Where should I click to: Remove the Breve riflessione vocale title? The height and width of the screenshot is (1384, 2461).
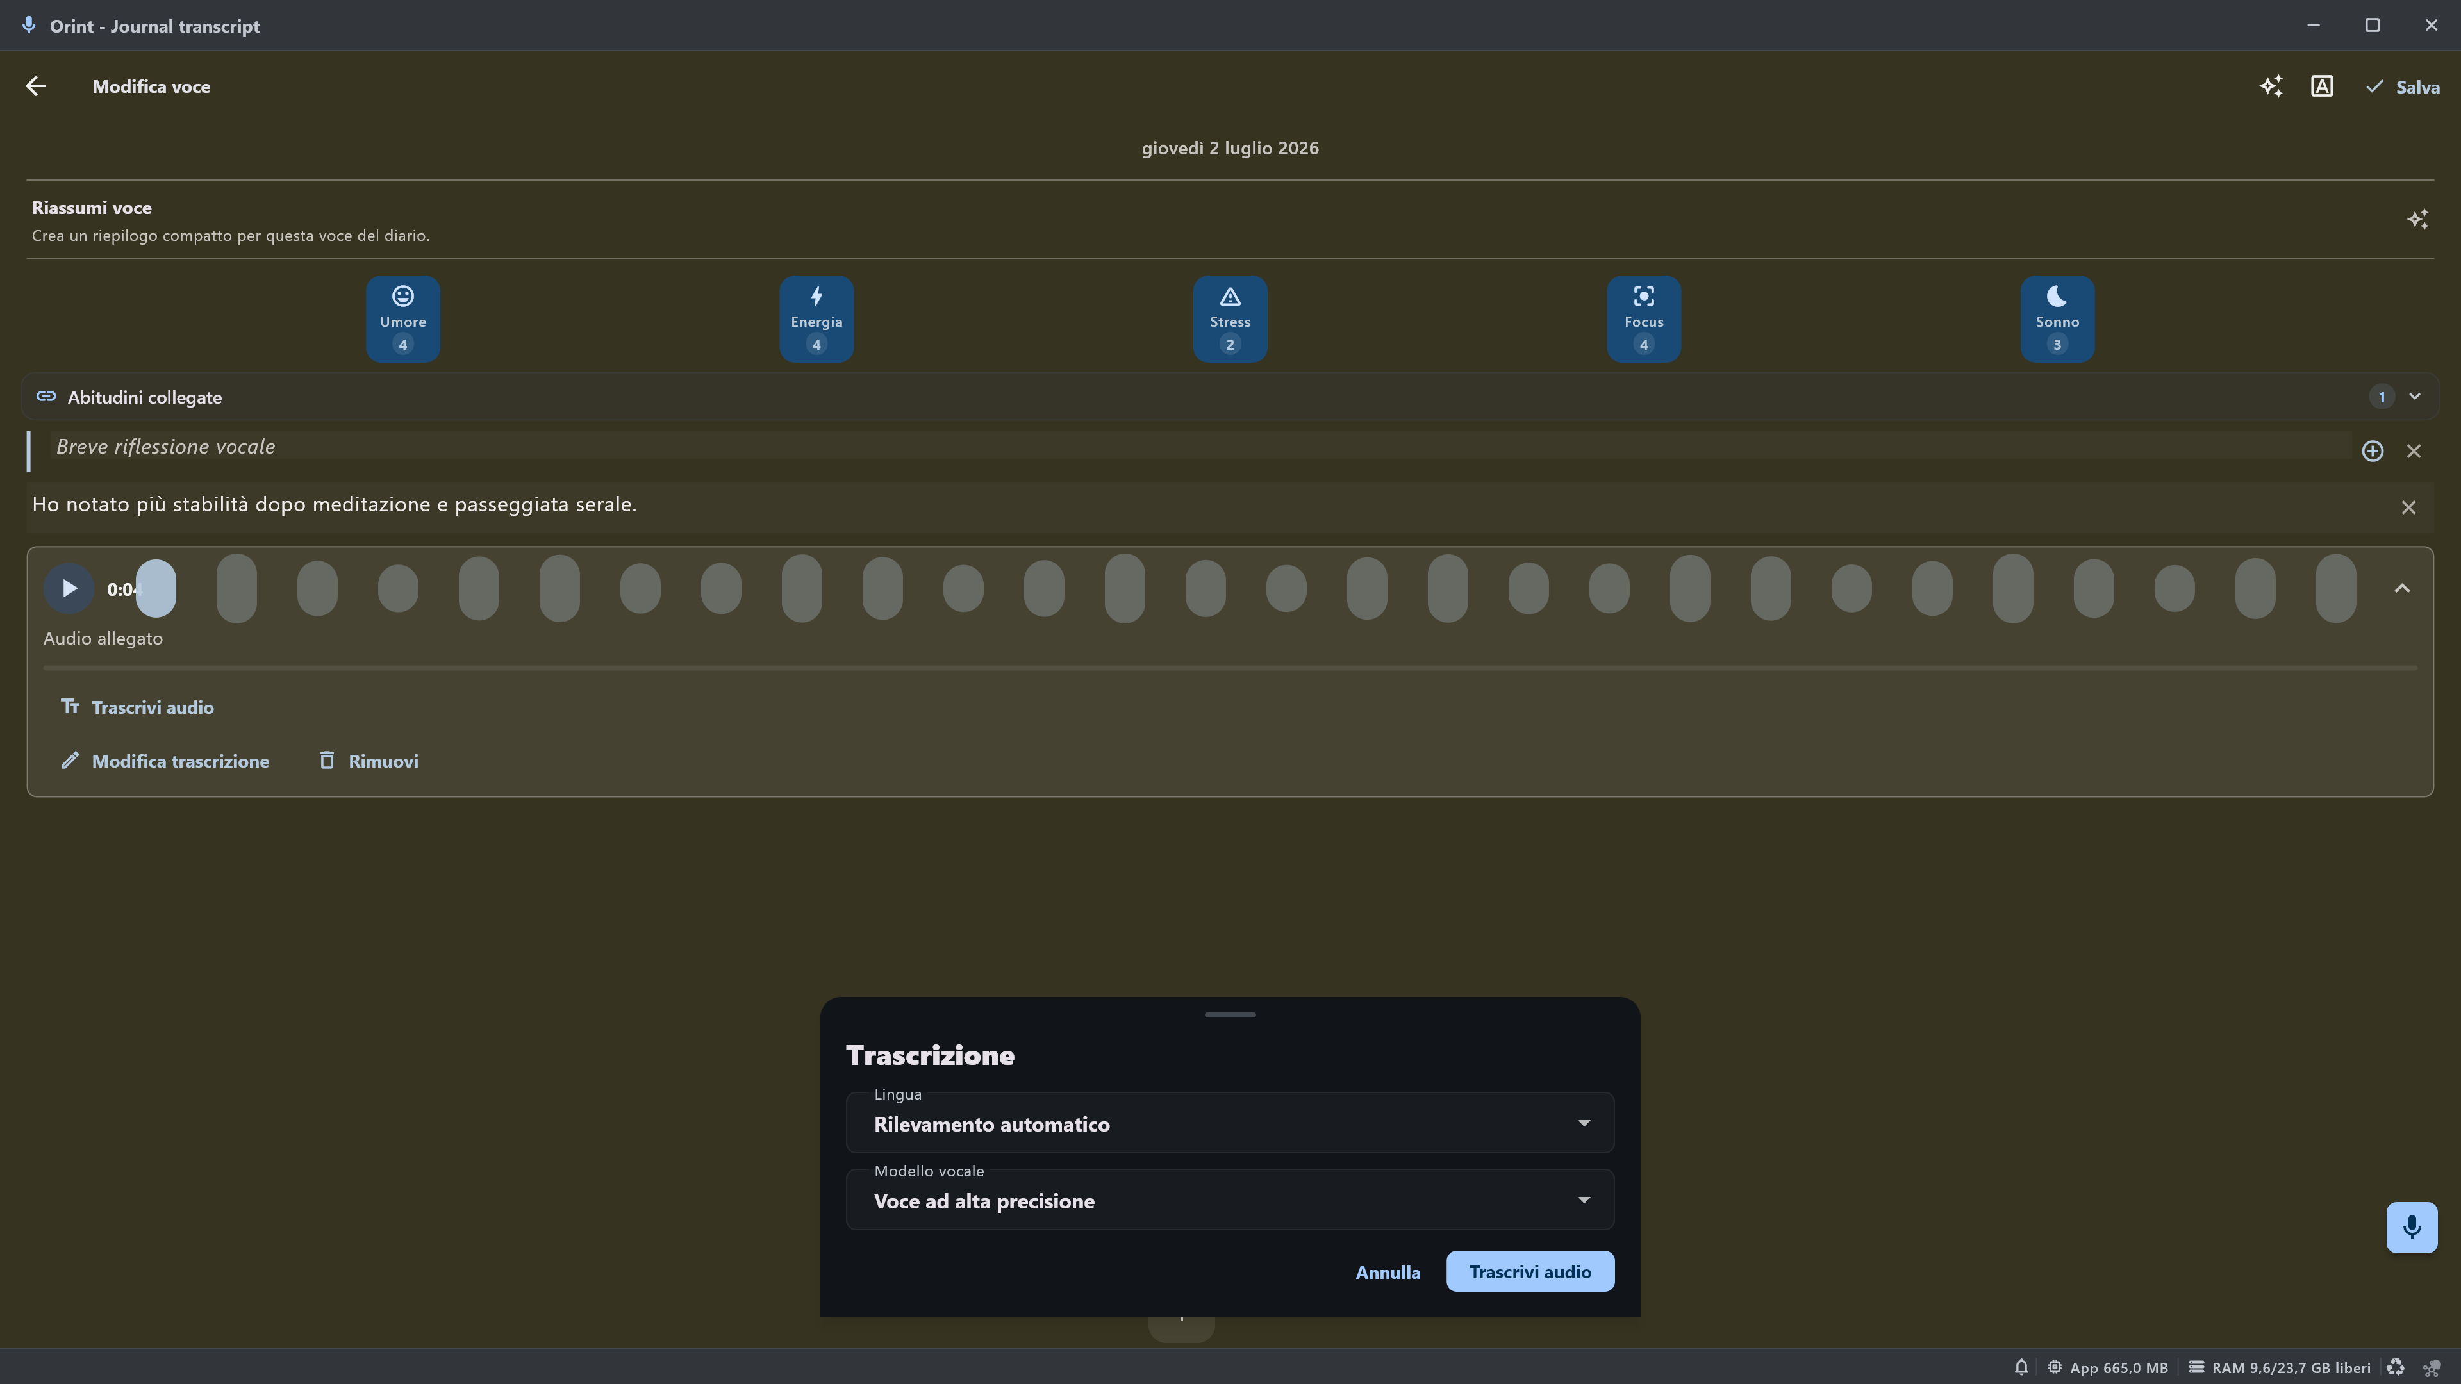[2413, 451]
